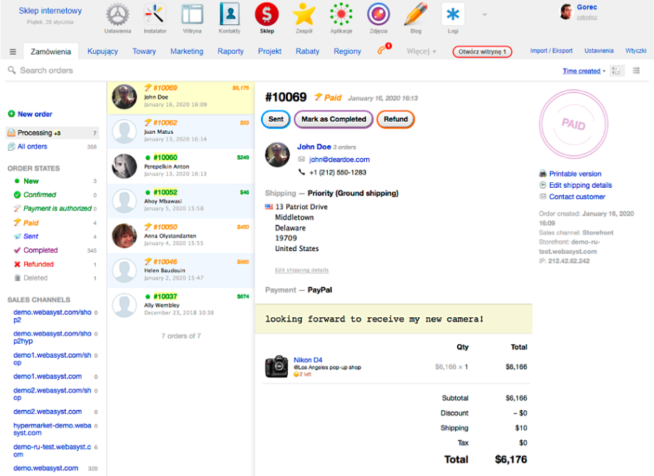Filter orders by Paid state
The width and height of the screenshot is (654, 476).
click(x=31, y=223)
